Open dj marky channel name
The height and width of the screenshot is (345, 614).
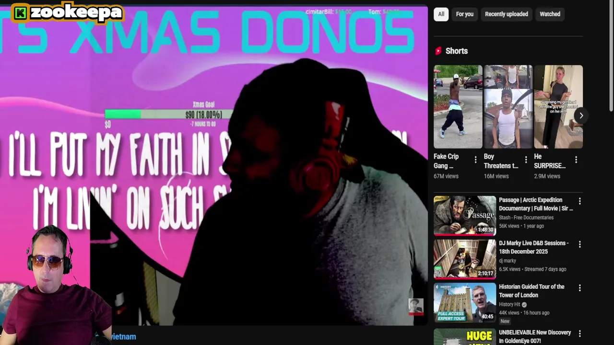click(508, 261)
